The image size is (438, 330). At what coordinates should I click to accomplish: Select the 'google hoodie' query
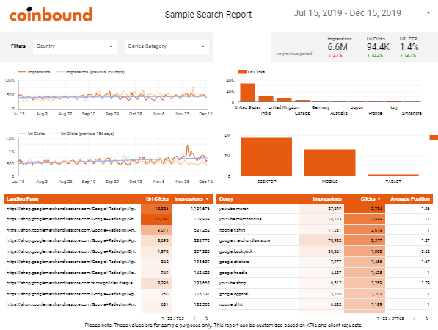[233, 273]
